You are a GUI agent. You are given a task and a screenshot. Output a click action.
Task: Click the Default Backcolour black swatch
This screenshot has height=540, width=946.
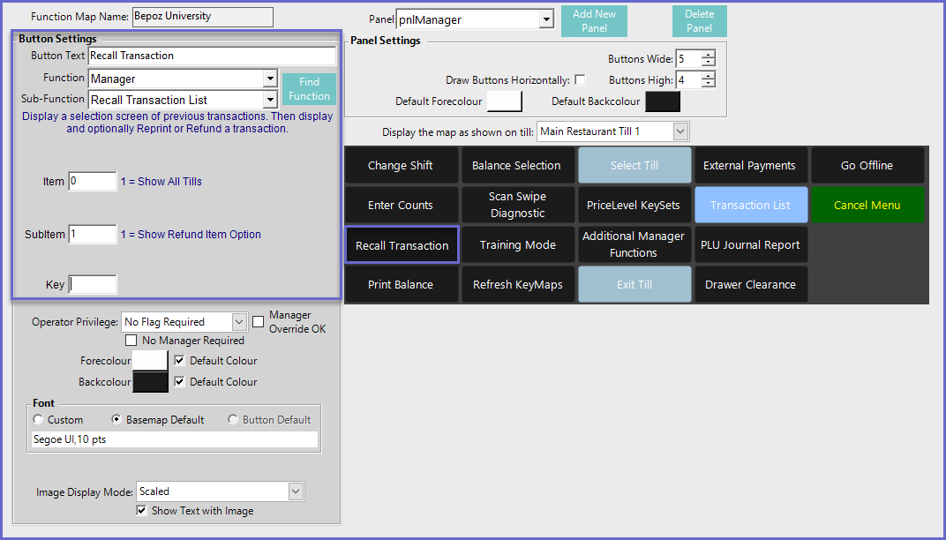coord(663,101)
